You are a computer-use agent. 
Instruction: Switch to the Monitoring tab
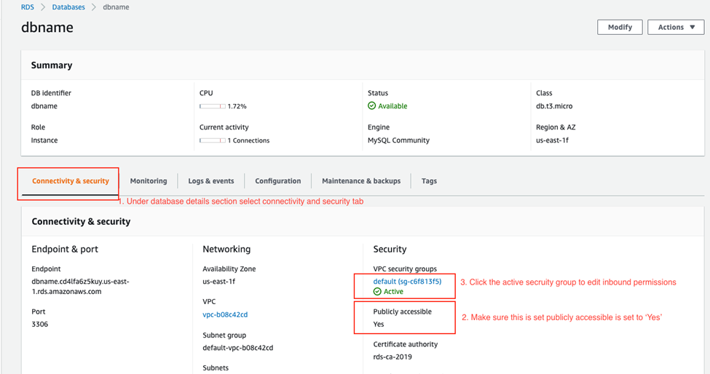(149, 181)
